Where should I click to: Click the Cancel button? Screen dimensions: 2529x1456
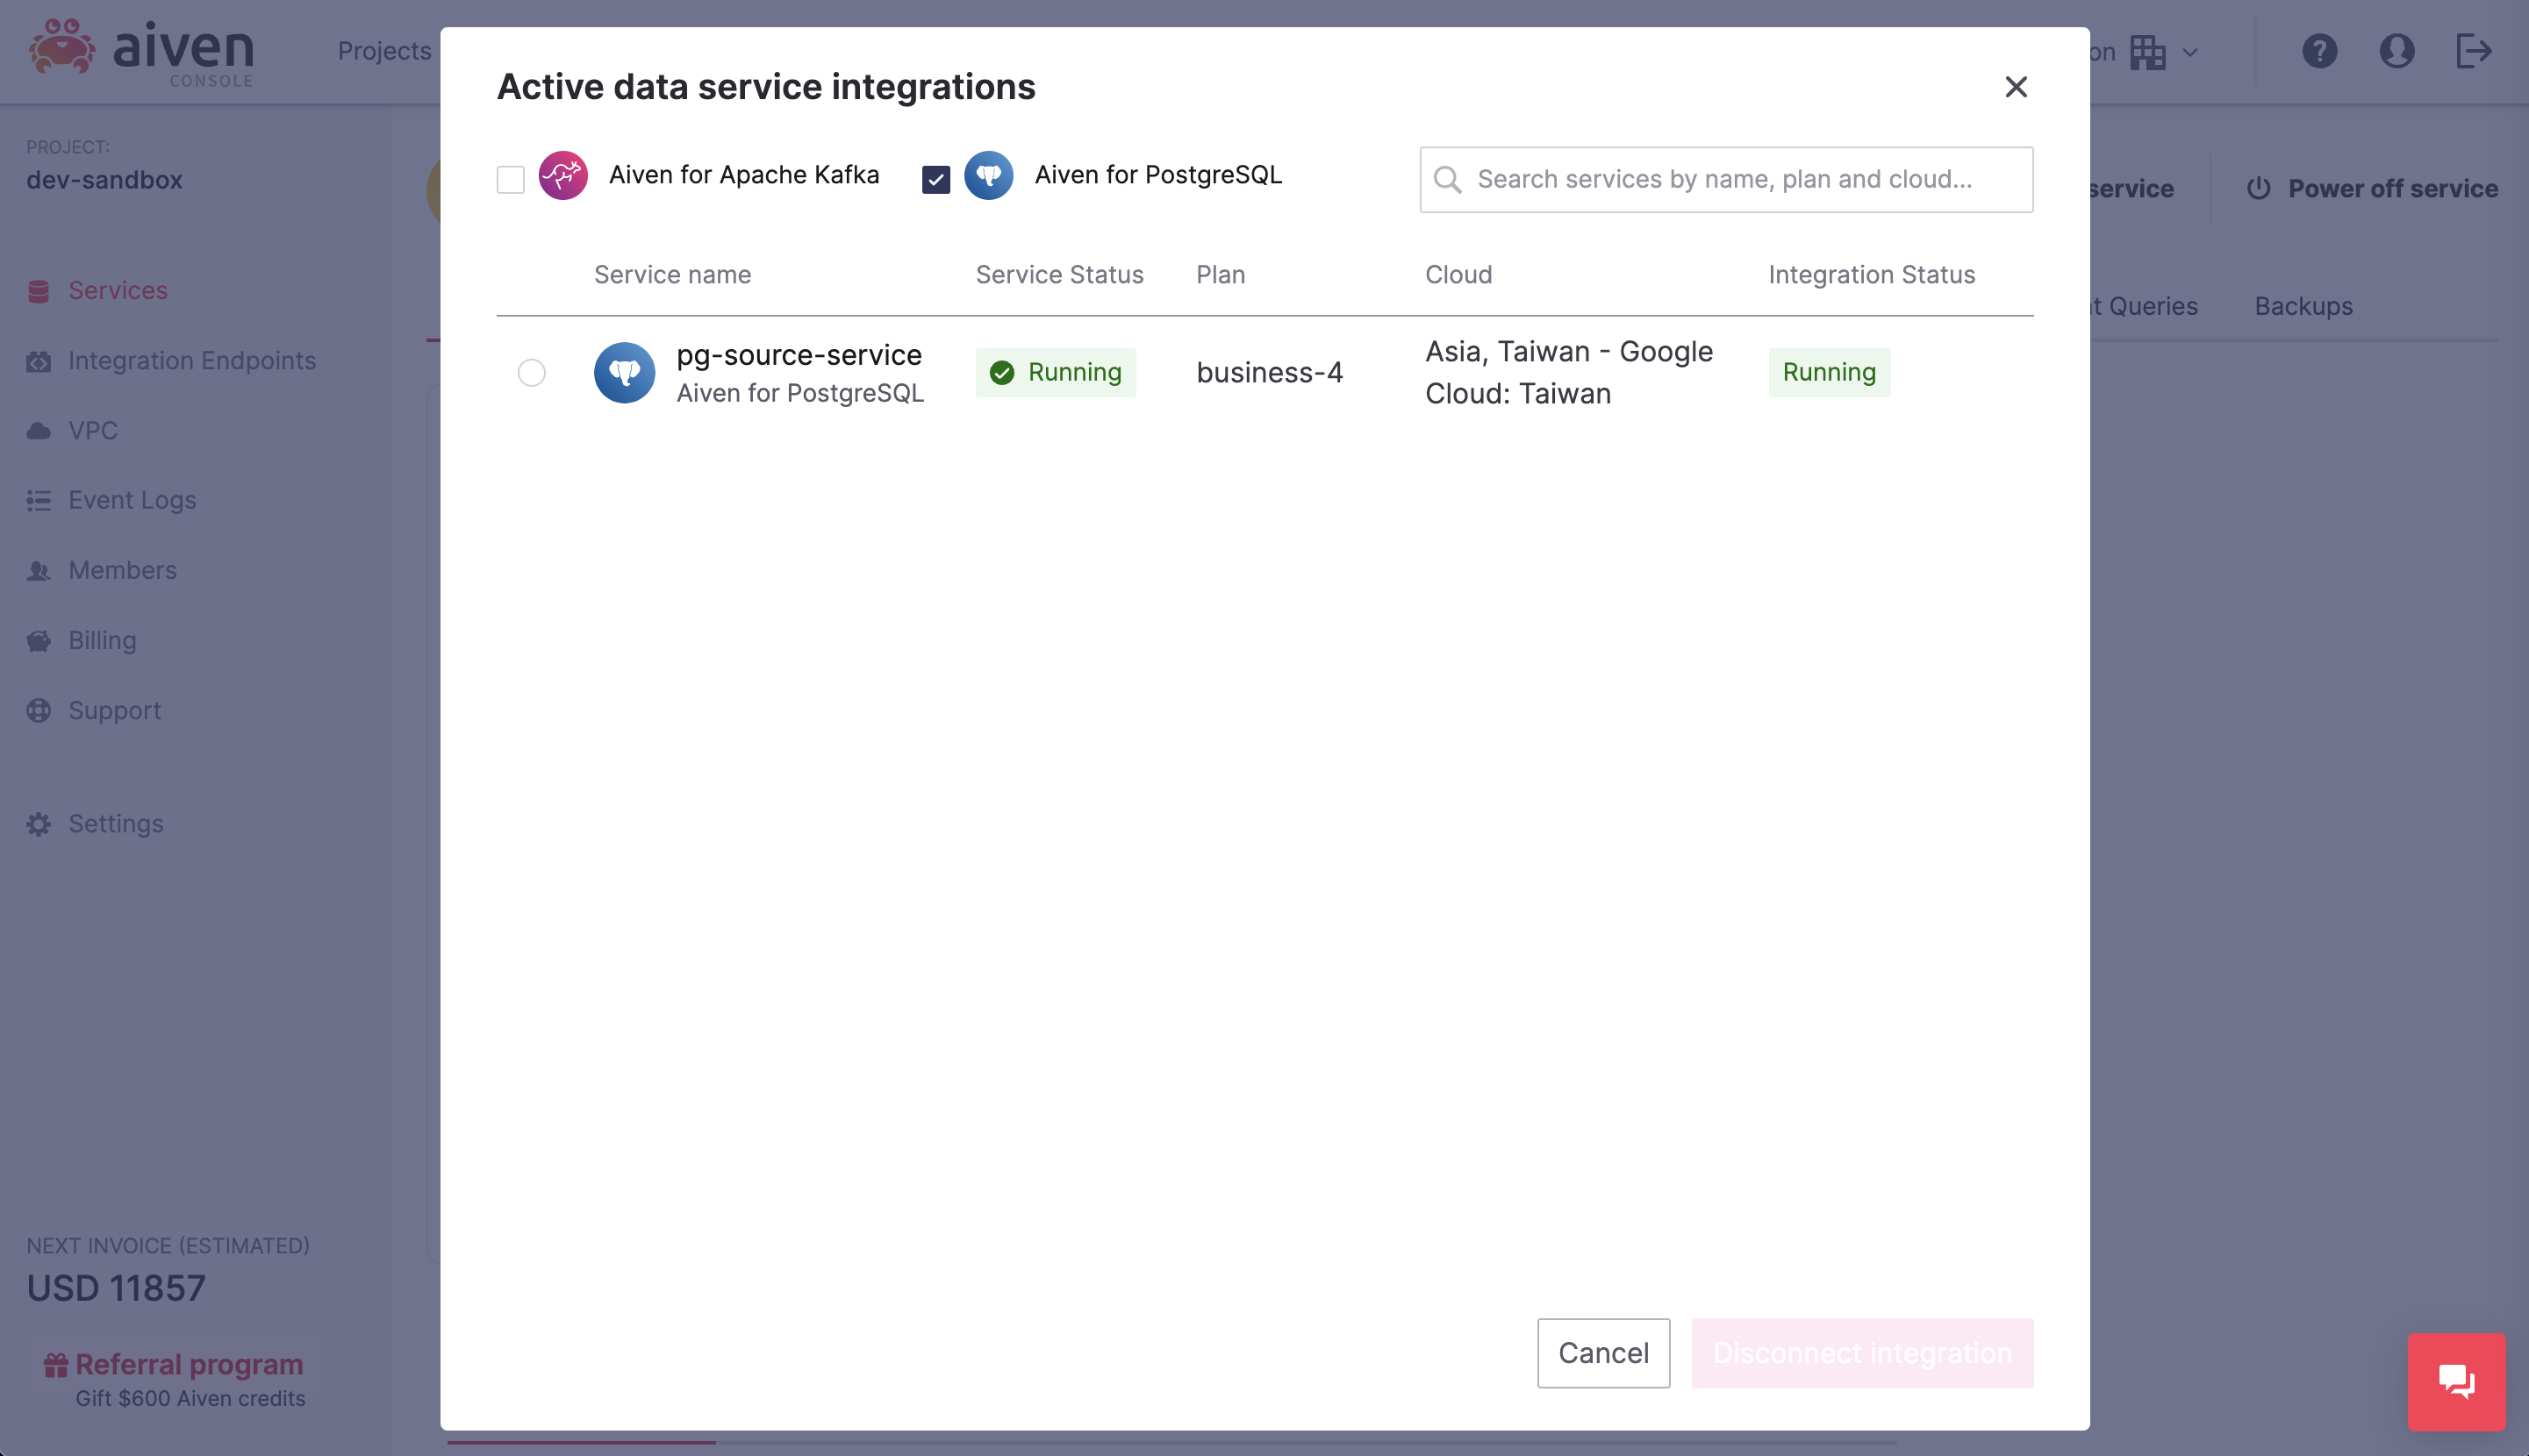tap(1602, 1353)
